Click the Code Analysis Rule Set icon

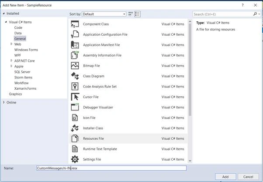pyautogui.click(x=75, y=86)
